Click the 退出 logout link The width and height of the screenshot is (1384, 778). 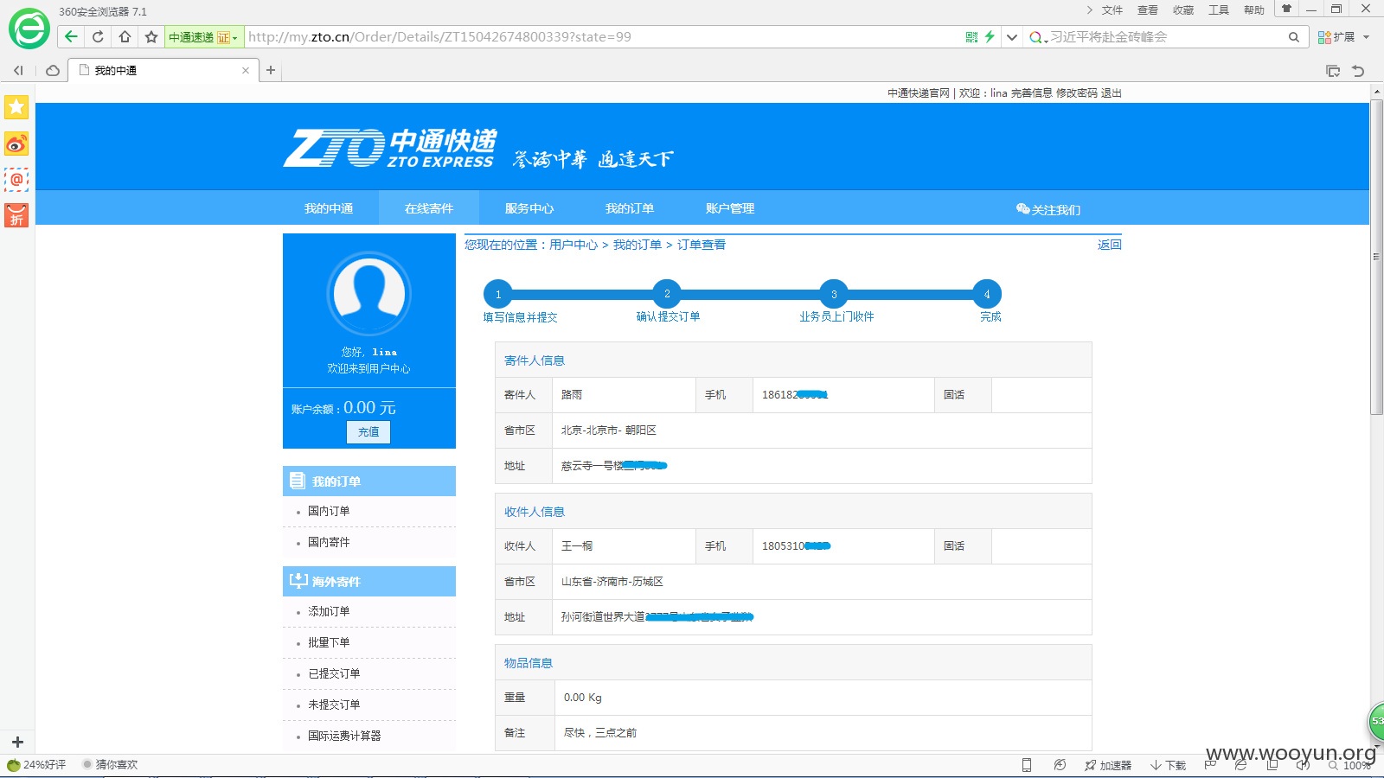click(x=1112, y=93)
